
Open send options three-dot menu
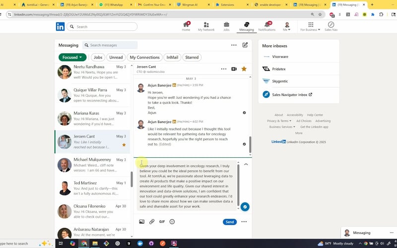[244, 222]
